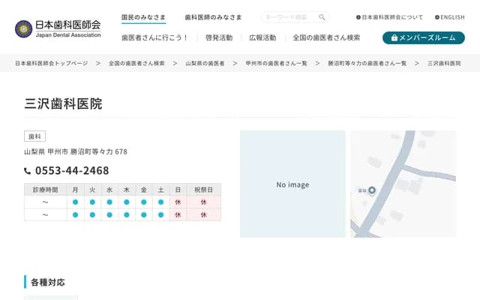Click the clinic location map

[412, 165]
